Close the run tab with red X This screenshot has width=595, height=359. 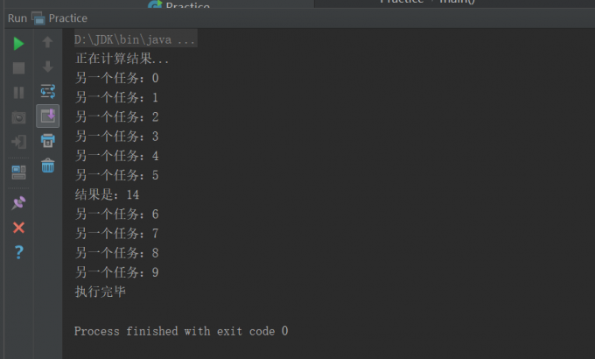[18, 228]
